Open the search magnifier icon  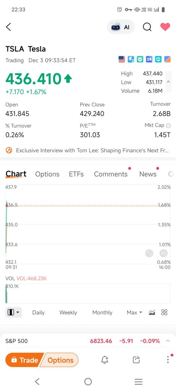coord(147,27)
